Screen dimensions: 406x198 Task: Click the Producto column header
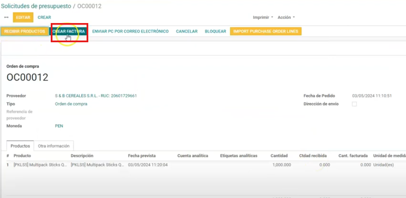(x=22, y=156)
